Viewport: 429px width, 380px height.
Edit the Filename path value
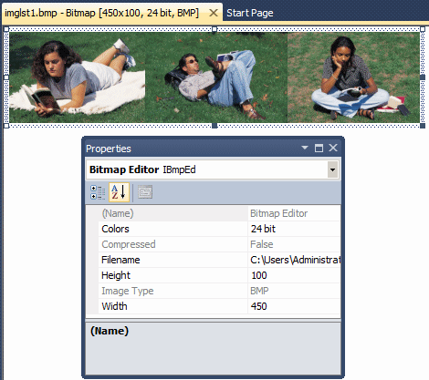(294, 260)
